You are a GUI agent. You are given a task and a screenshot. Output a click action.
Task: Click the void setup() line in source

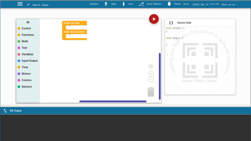(175, 28)
